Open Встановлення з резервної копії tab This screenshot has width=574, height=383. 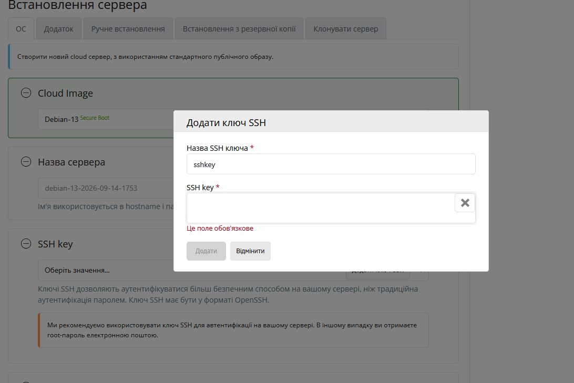[239, 28]
